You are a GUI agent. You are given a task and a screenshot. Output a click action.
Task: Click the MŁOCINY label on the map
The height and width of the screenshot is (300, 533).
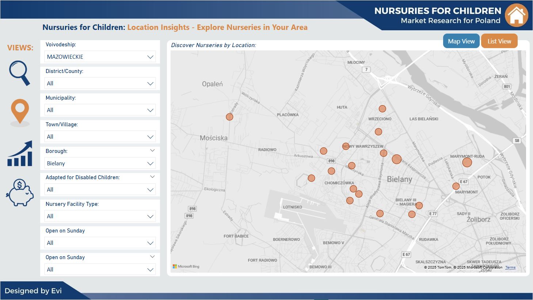(356, 62)
